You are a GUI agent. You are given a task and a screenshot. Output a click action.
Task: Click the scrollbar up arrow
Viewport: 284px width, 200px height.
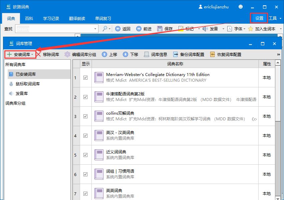(x=278, y=63)
